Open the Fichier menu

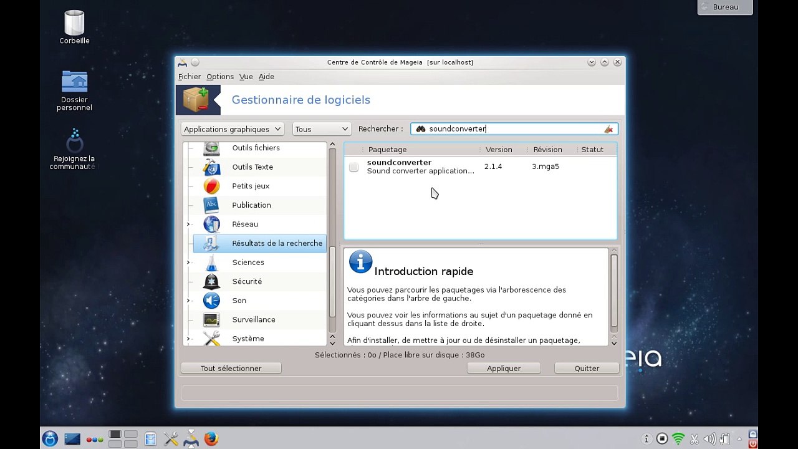(x=190, y=77)
